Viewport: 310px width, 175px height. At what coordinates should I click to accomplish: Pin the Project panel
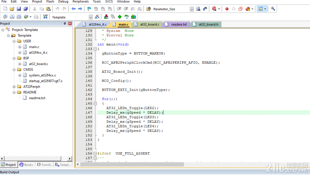(65, 24)
